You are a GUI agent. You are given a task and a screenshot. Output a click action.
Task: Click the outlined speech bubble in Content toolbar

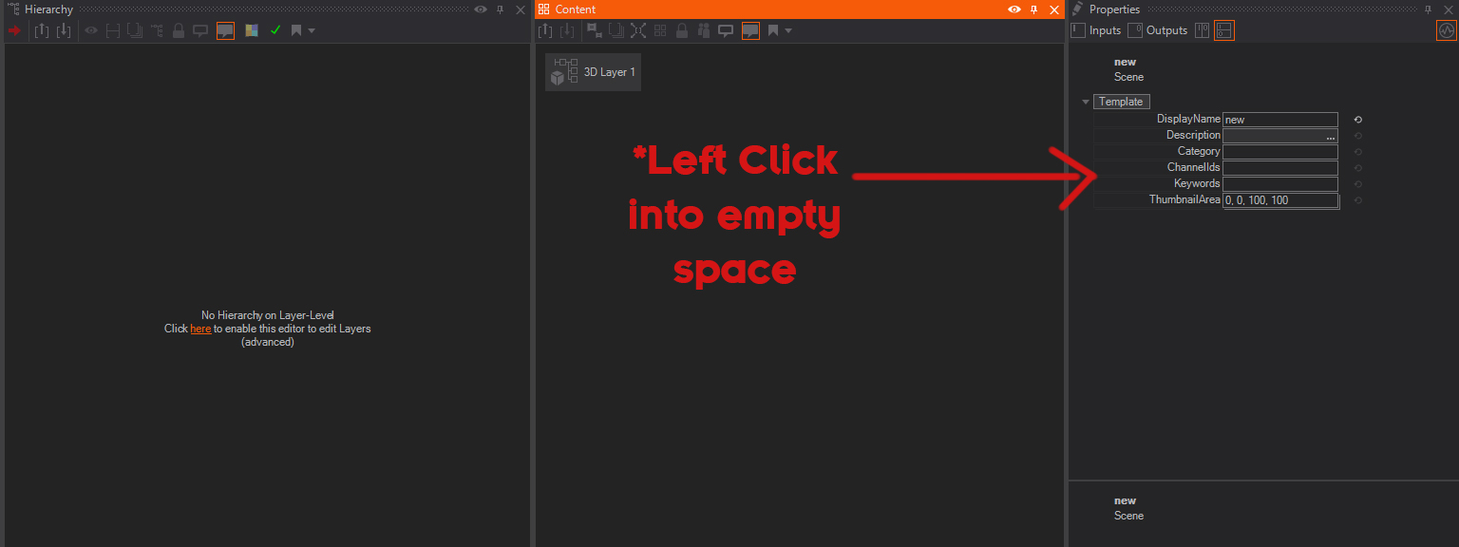click(x=726, y=30)
